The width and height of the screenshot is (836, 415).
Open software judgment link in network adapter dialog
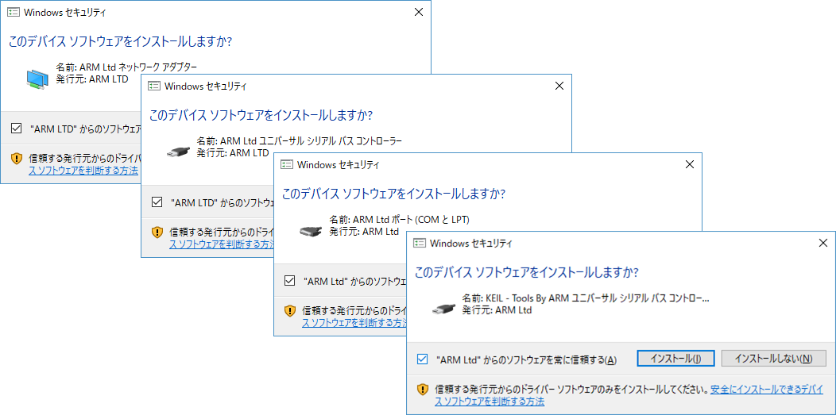pos(83,171)
